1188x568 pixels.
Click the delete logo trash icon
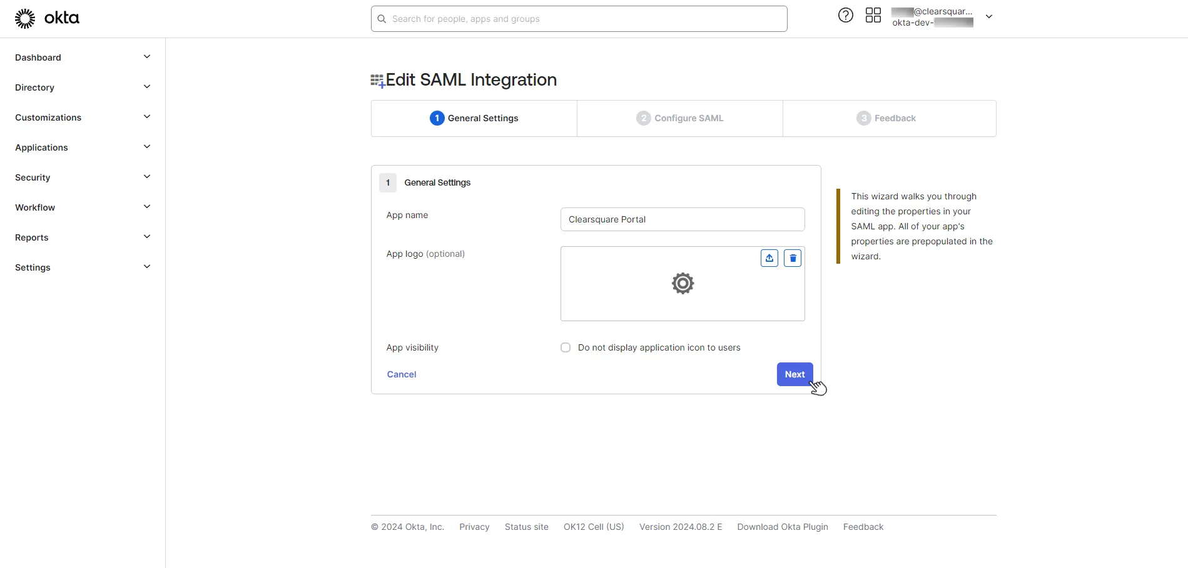(793, 258)
